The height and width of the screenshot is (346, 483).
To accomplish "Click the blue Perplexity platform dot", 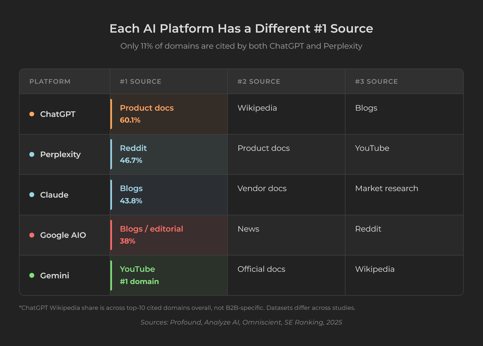I will 32,154.
